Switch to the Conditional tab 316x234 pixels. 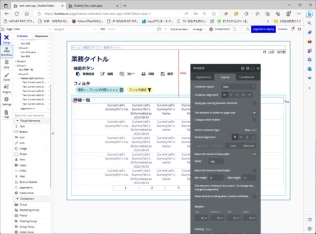click(246, 77)
